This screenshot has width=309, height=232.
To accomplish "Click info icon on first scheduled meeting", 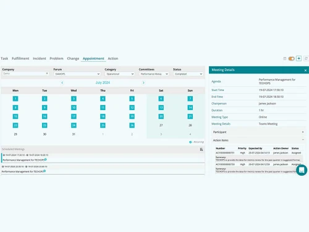I will pos(46,160).
